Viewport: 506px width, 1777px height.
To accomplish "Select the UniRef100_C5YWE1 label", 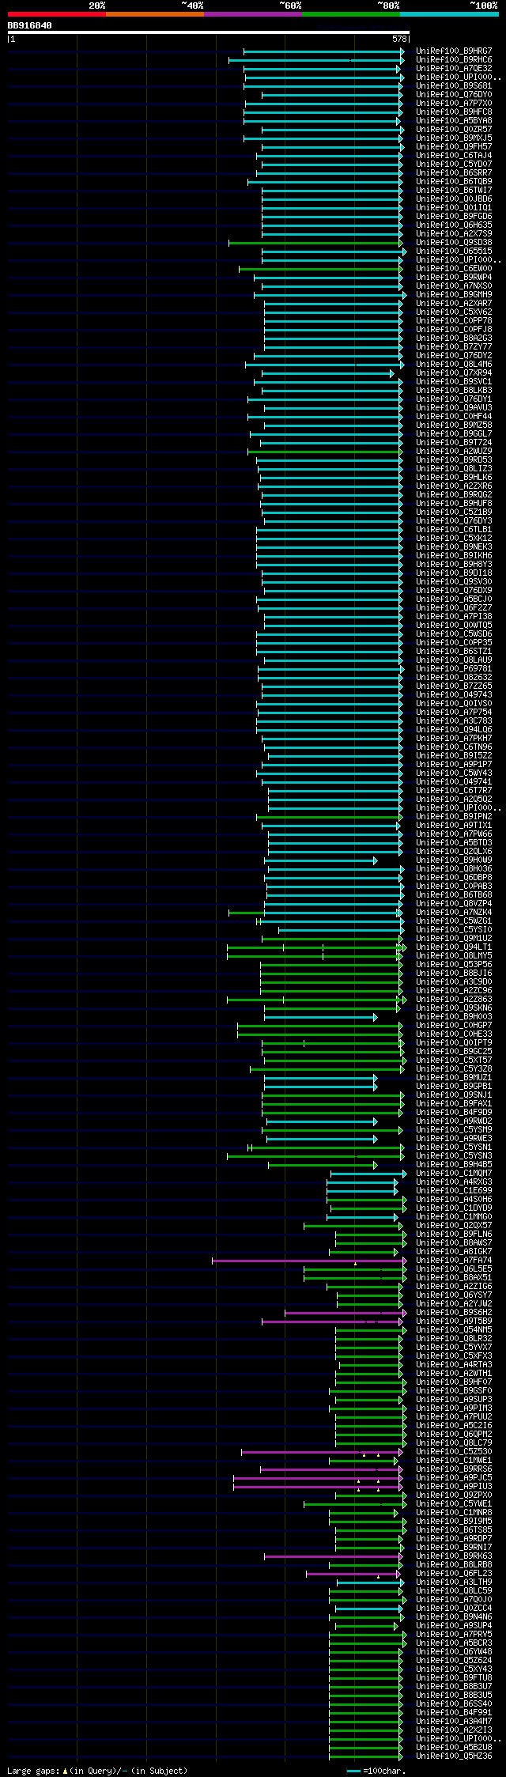I will click(454, 1503).
